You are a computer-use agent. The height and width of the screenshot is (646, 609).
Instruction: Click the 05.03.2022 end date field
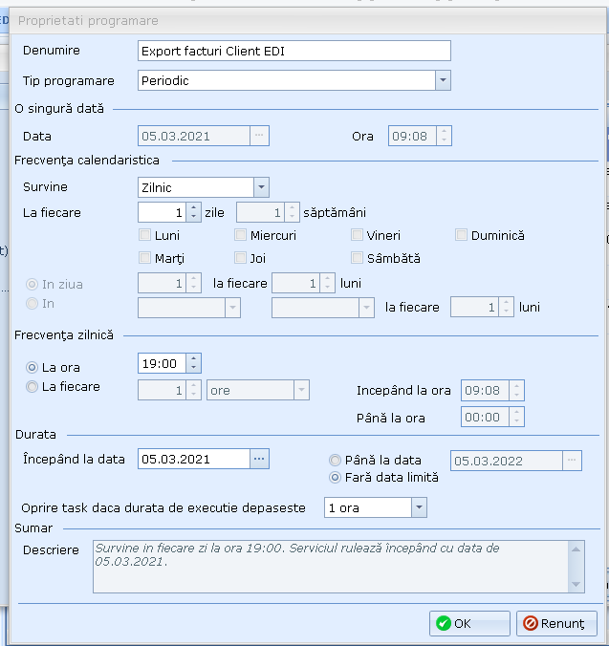point(507,461)
